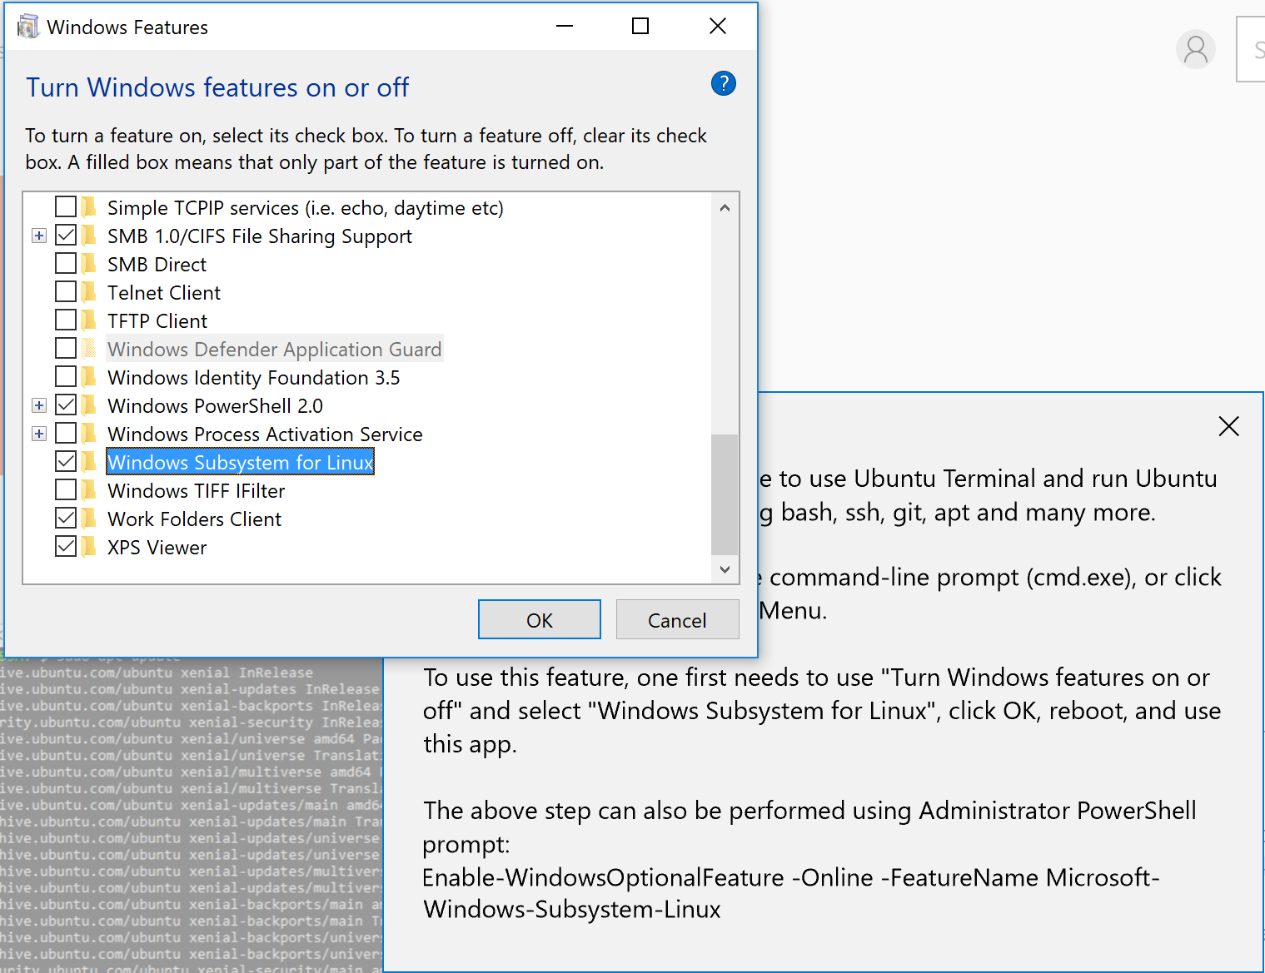The width and height of the screenshot is (1265, 973).
Task: Click folder icon beside Windows TIFF IFilter
Action: click(89, 490)
